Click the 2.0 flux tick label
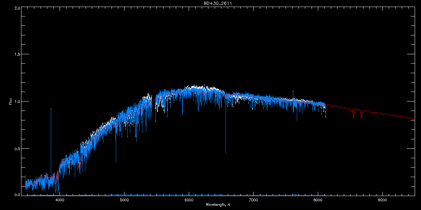Screen dimensions: 421x210 [x=17, y=7]
